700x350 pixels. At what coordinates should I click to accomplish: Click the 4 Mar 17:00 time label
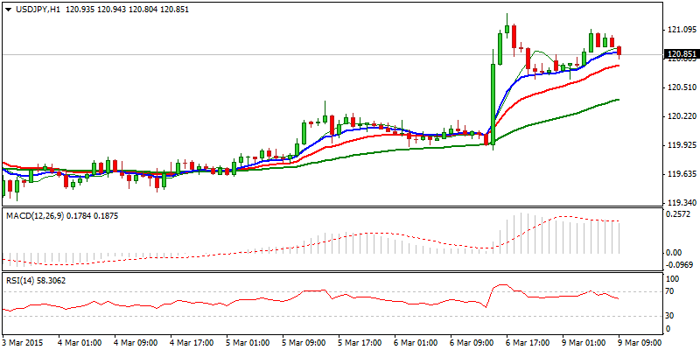tap(191, 342)
